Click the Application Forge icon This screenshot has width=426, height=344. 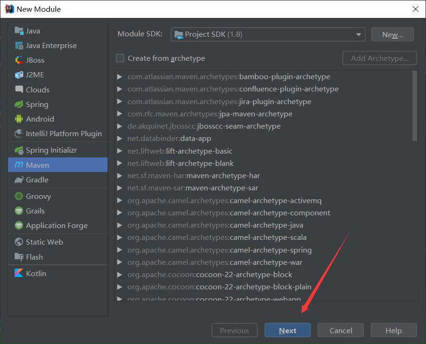point(19,225)
